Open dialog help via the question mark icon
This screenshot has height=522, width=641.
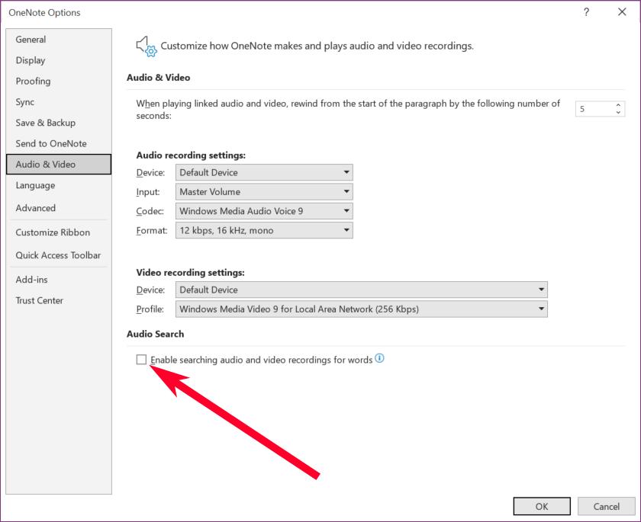pos(585,12)
